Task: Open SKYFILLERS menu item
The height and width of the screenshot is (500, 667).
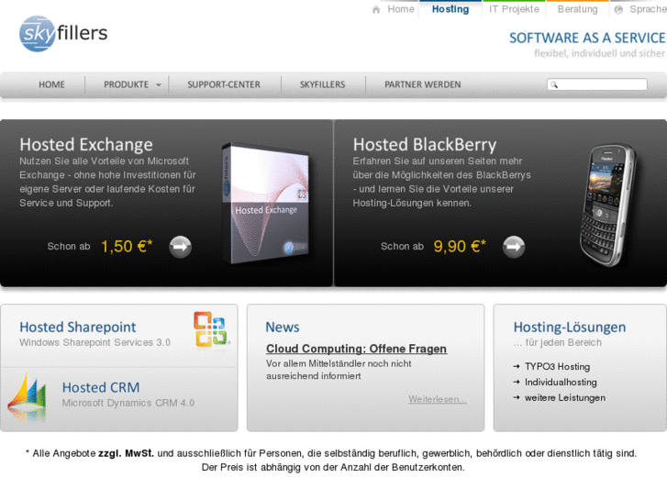Action: (x=322, y=84)
